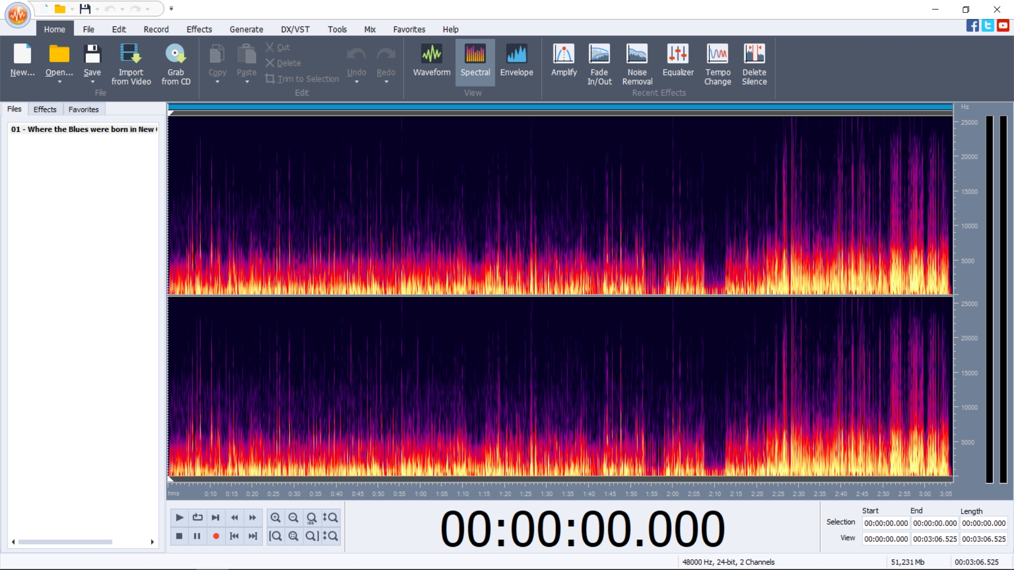1014x570 pixels.
Task: Select the '01 - Where the Blues were born' file
Action: pyautogui.click(x=83, y=129)
